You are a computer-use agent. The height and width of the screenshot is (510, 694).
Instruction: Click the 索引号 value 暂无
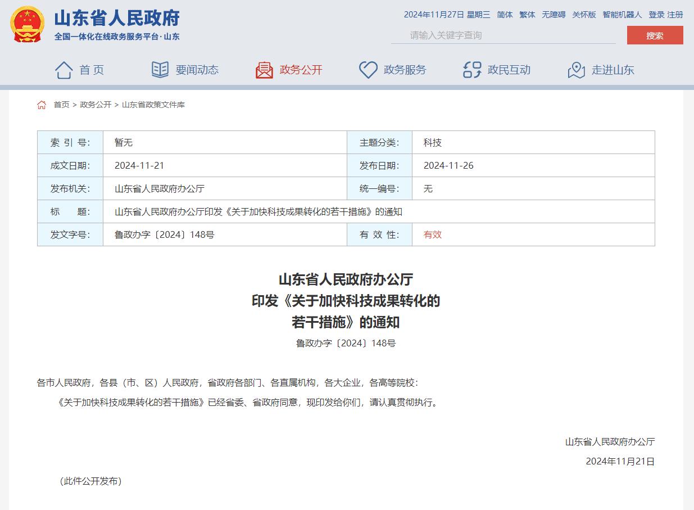click(124, 143)
